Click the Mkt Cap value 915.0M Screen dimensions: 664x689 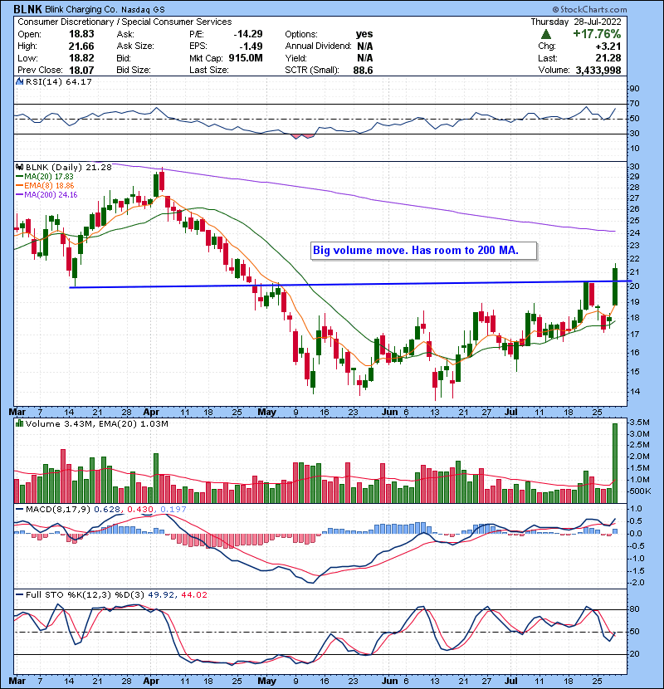(246, 58)
